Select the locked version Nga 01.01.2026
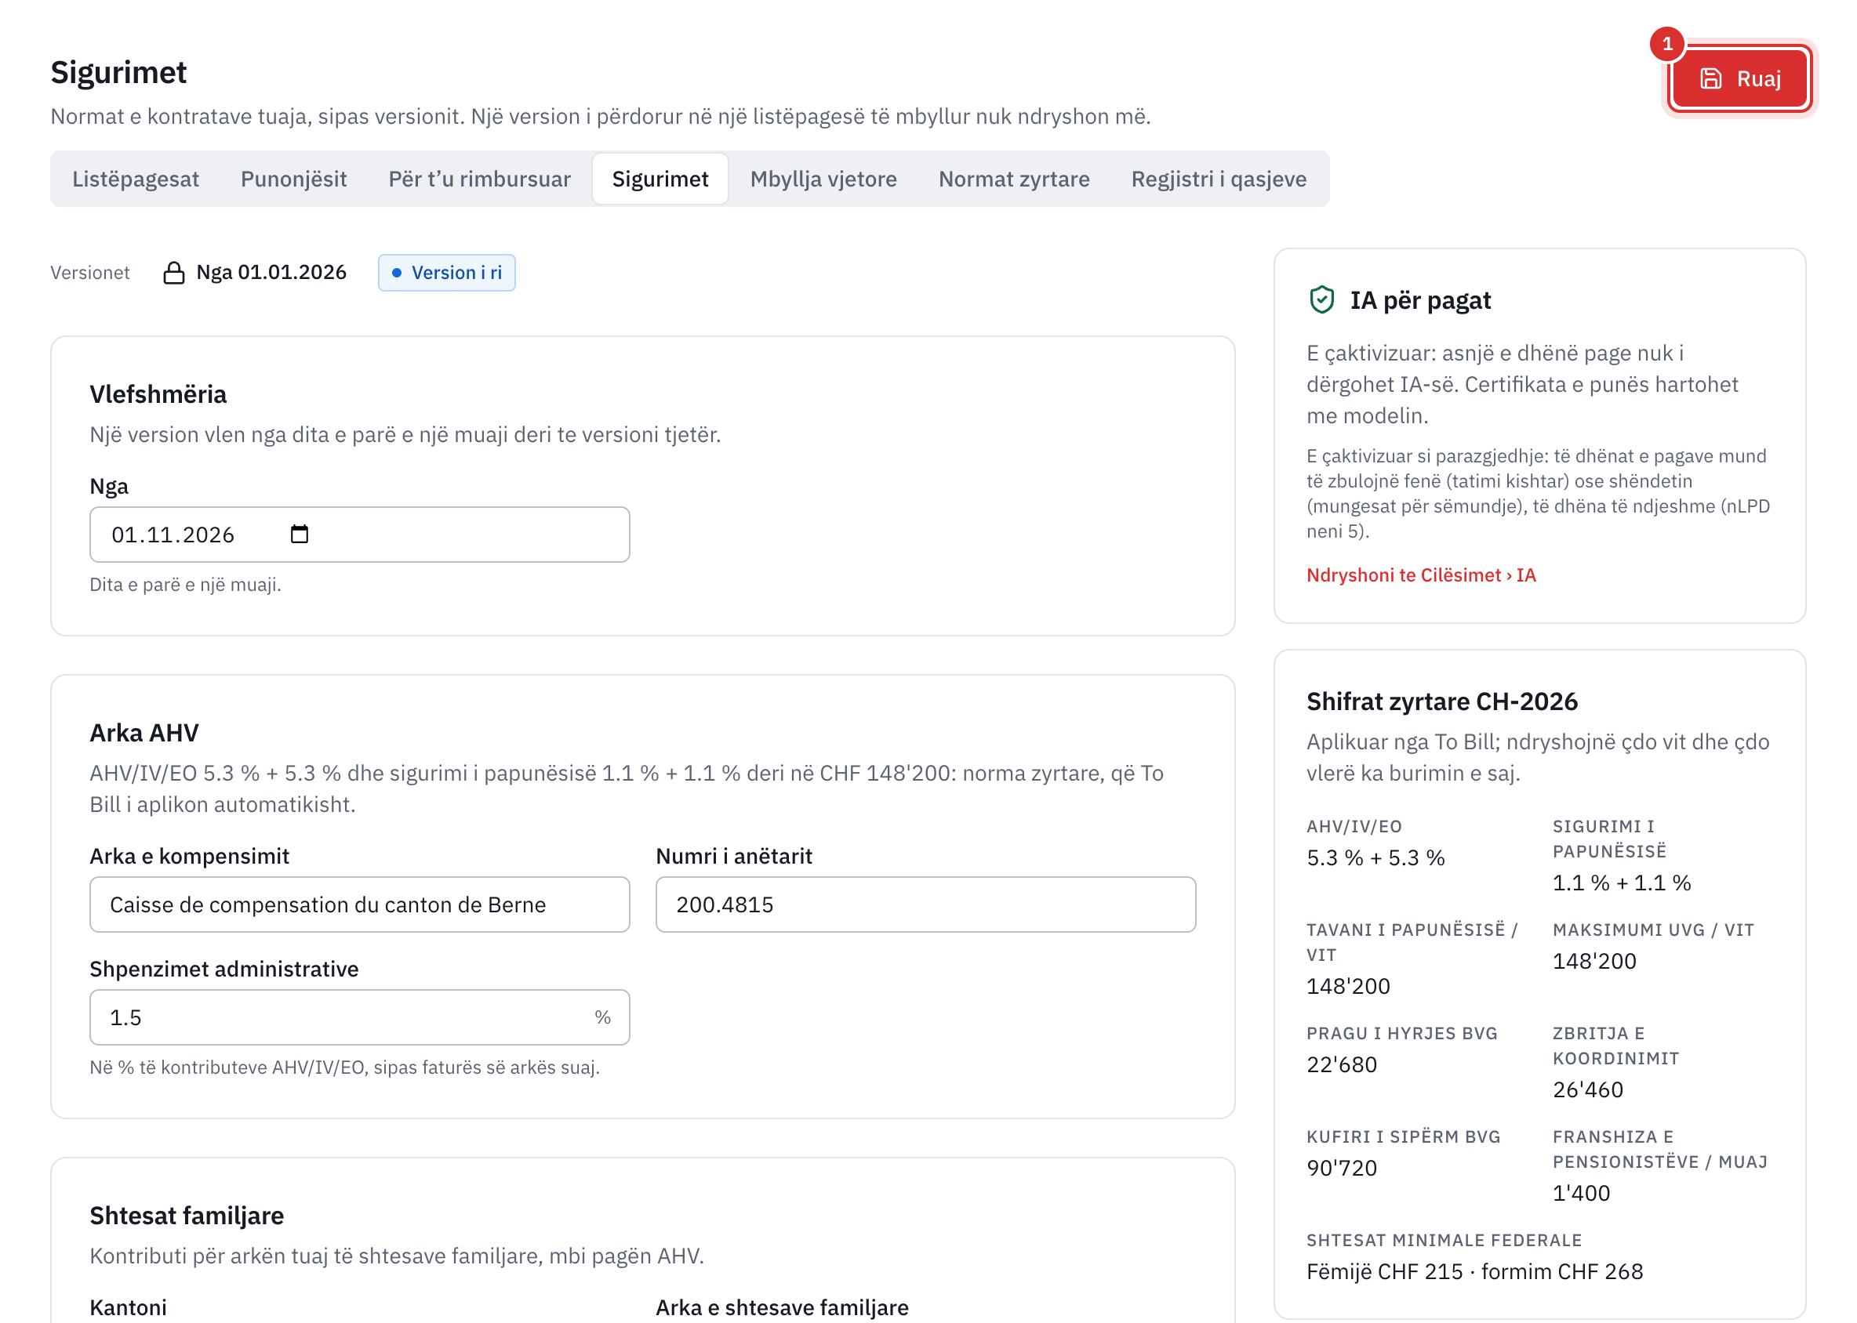Image resolution: width=1857 pixels, height=1323 pixels. pos(254,272)
